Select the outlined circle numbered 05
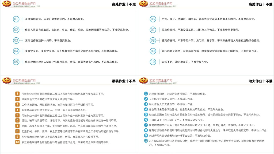 16,62
